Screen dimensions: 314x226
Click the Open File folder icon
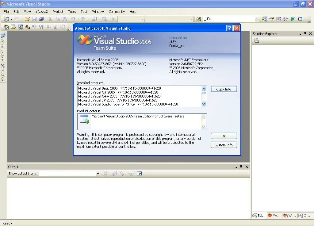[x=27, y=19]
